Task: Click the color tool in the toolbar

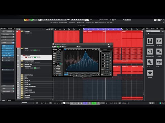Action: point(68,20)
